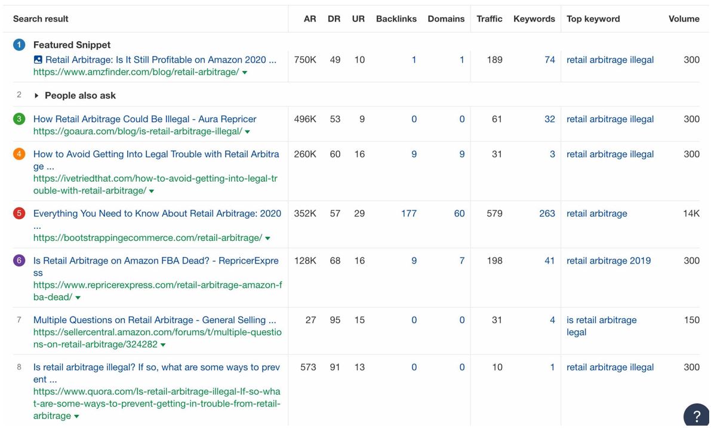Click the Traffic column header
This screenshot has height=428, width=711.
tap(490, 19)
